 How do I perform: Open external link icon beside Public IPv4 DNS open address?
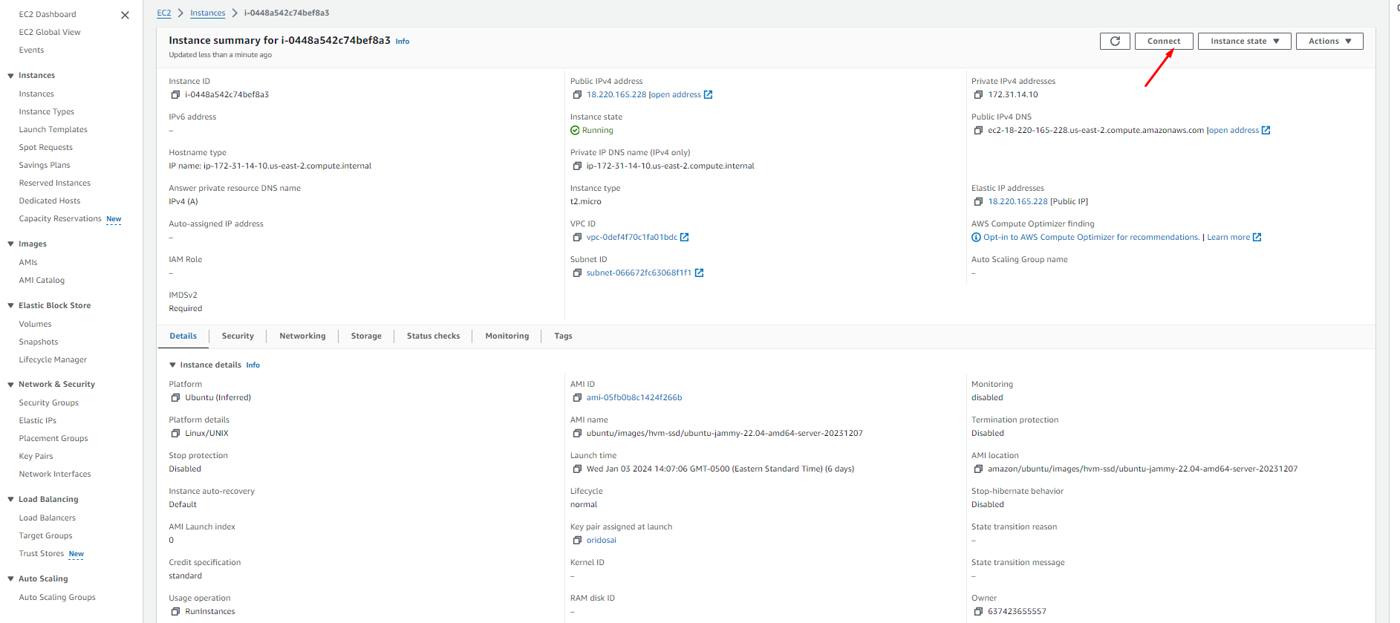point(1266,131)
